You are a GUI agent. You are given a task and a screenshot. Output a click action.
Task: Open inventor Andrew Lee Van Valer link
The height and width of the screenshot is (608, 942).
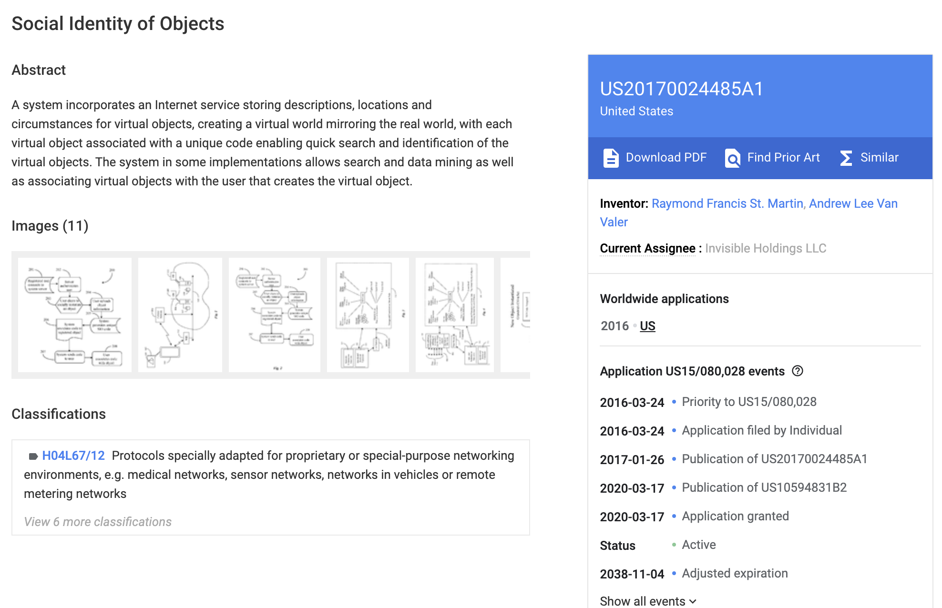(853, 203)
